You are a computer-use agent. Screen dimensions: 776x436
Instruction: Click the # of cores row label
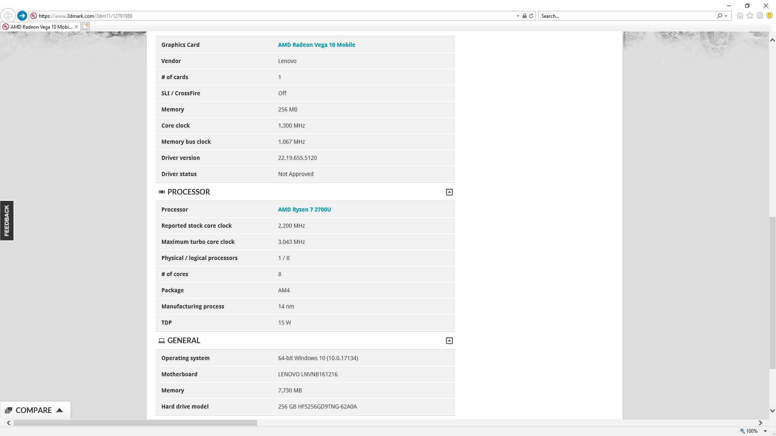click(175, 274)
